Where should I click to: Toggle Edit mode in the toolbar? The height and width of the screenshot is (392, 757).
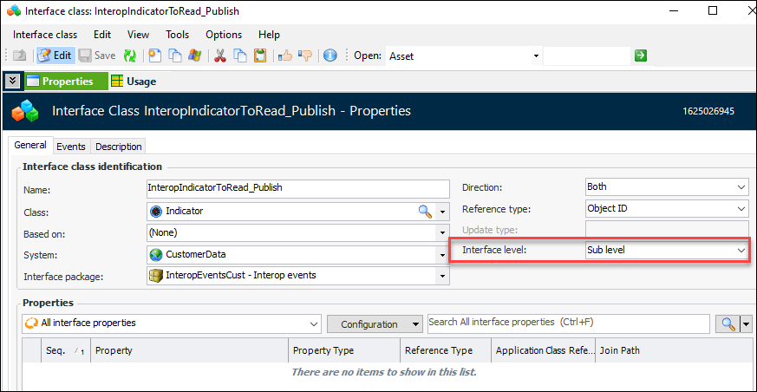coord(55,56)
